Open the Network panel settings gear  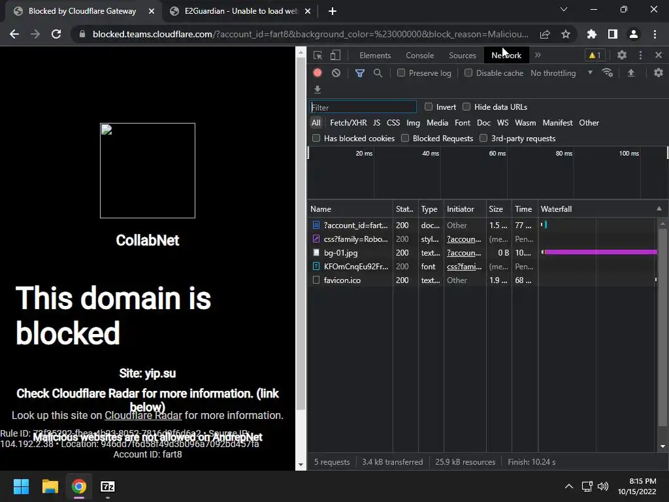(x=659, y=73)
